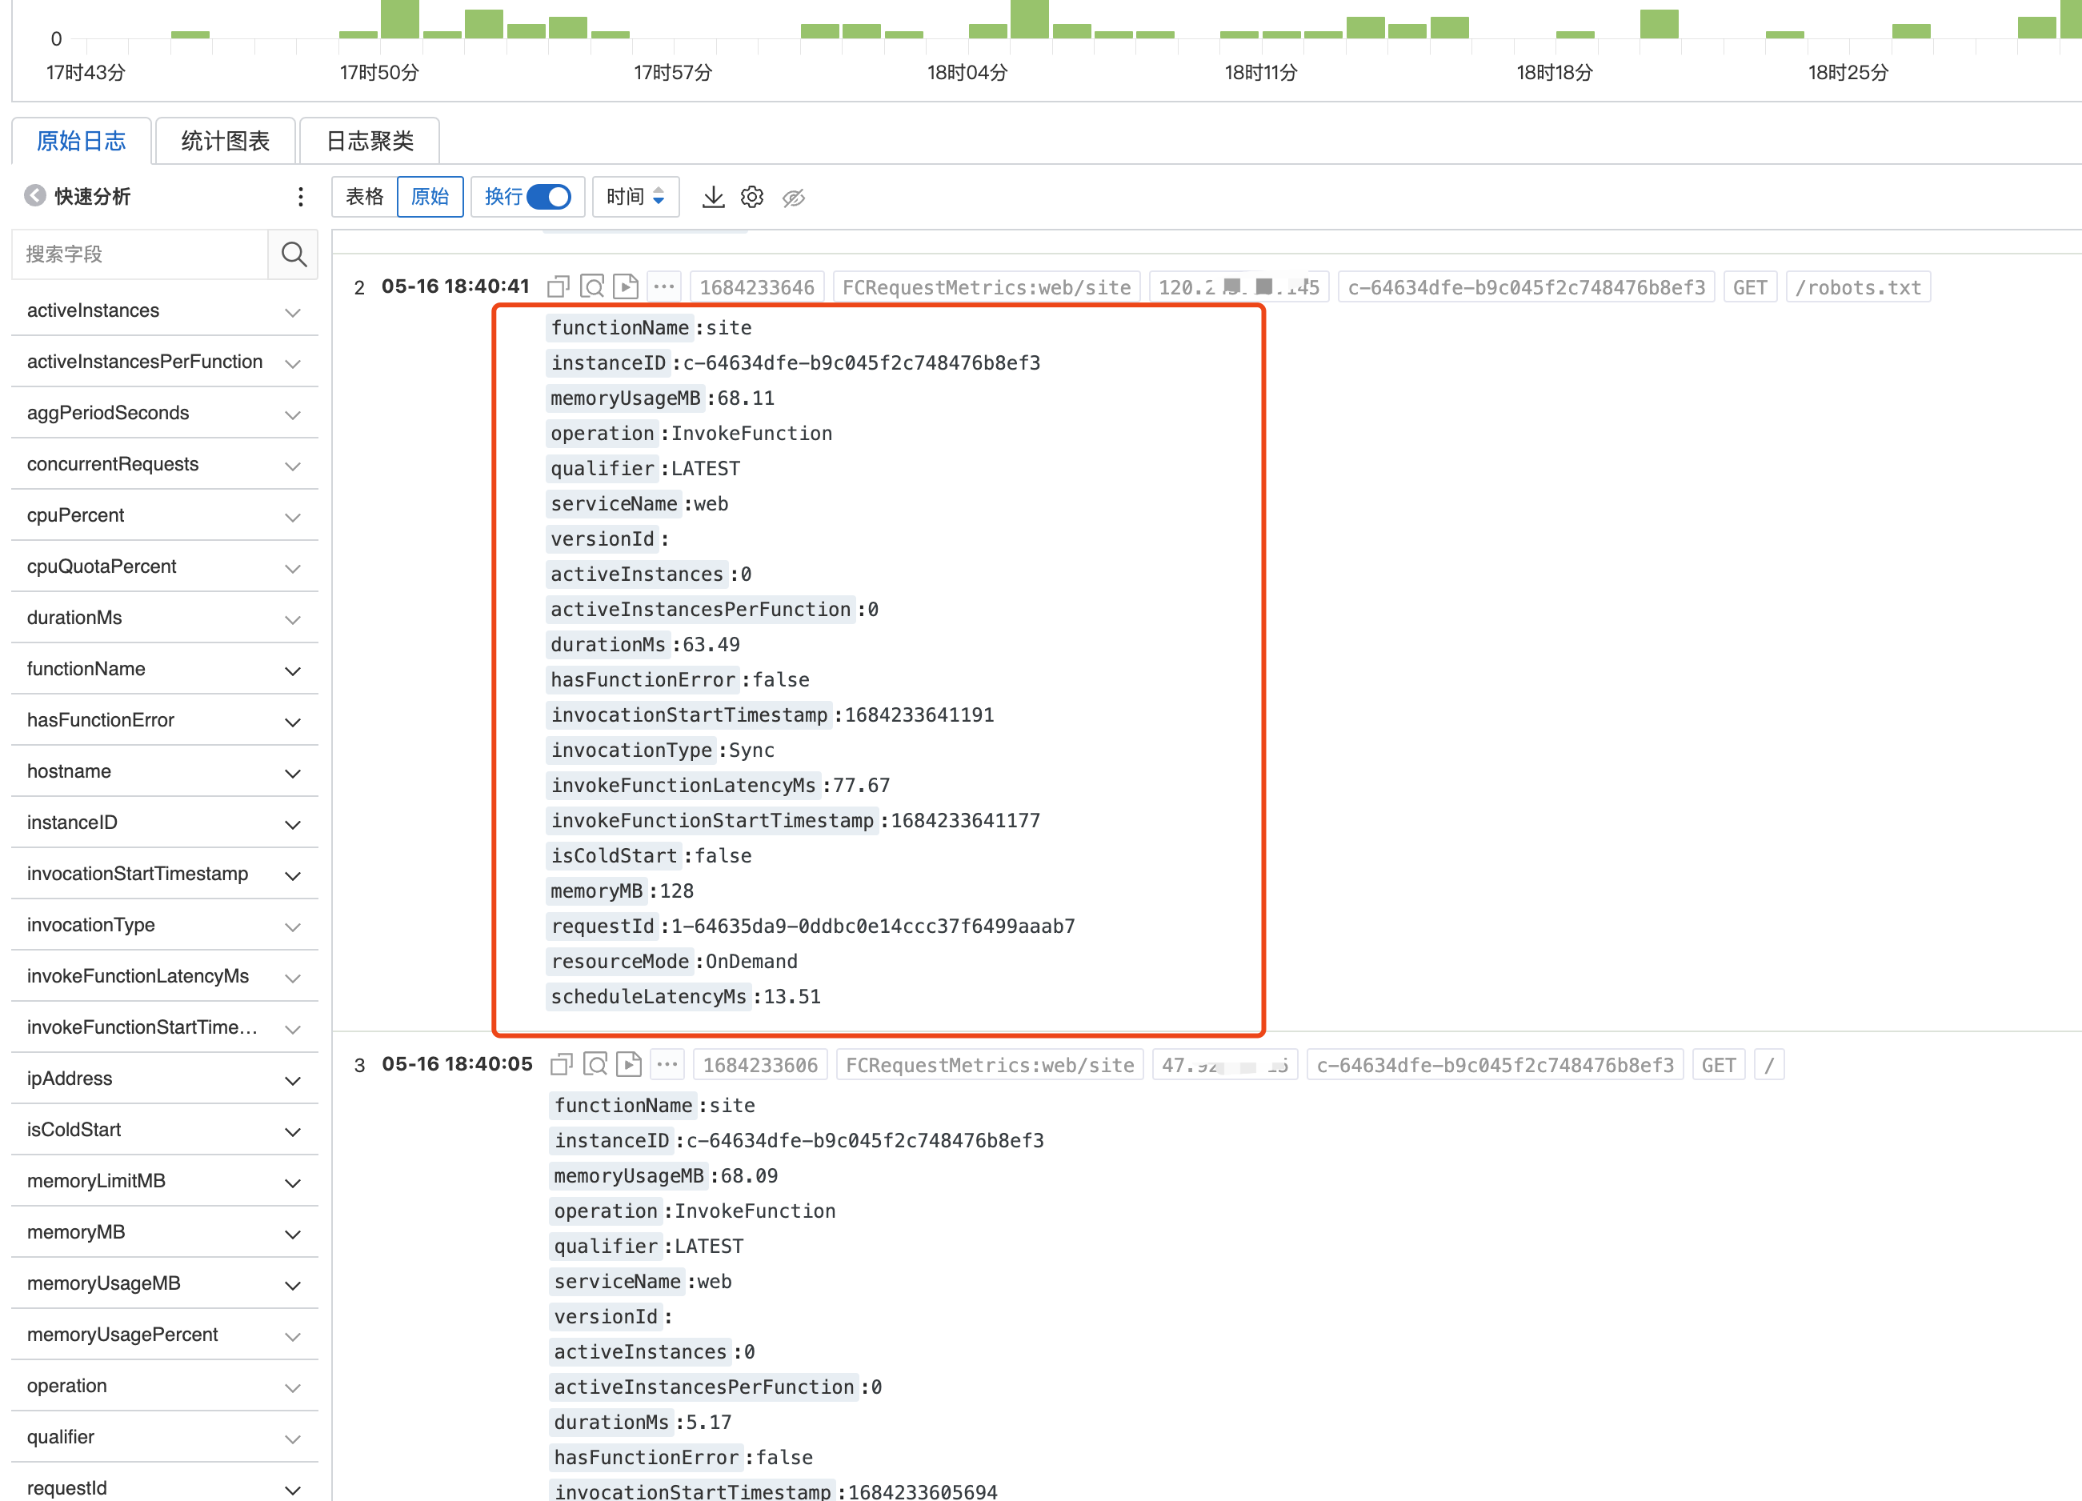The image size is (2082, 1501).
Task: Expand the memoryLimitMB field chevron
Action: (293, 1183)
